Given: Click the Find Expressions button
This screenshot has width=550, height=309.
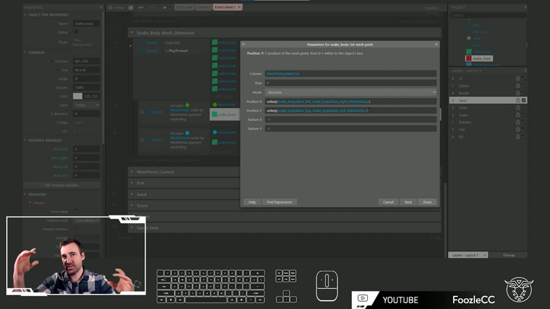Looking at the screenshot, I should pos(279,202).
